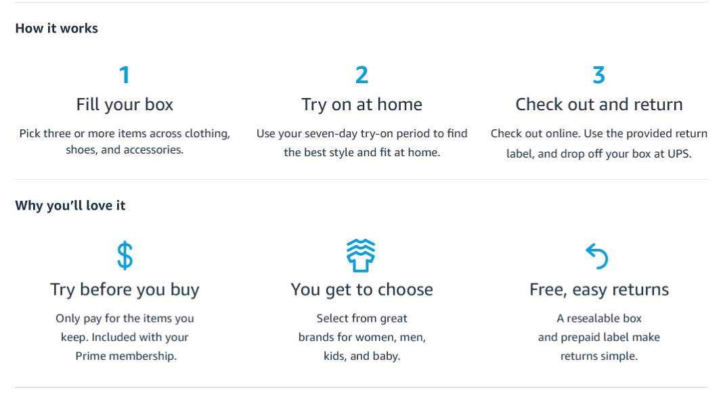Click the 'You get to choose' title
Viewport: 723px width, 399px height.
pos(362,290)
